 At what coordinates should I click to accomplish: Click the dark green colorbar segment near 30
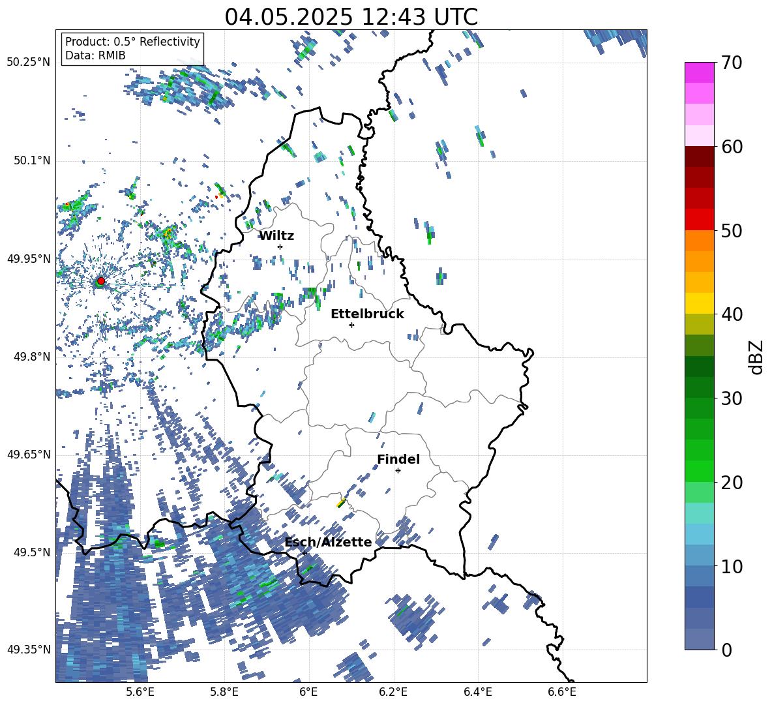699,387
